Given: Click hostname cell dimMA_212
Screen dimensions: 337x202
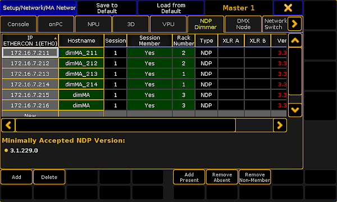Looking at the screenshot, I should pyautogui.click(x=81, y=63).
